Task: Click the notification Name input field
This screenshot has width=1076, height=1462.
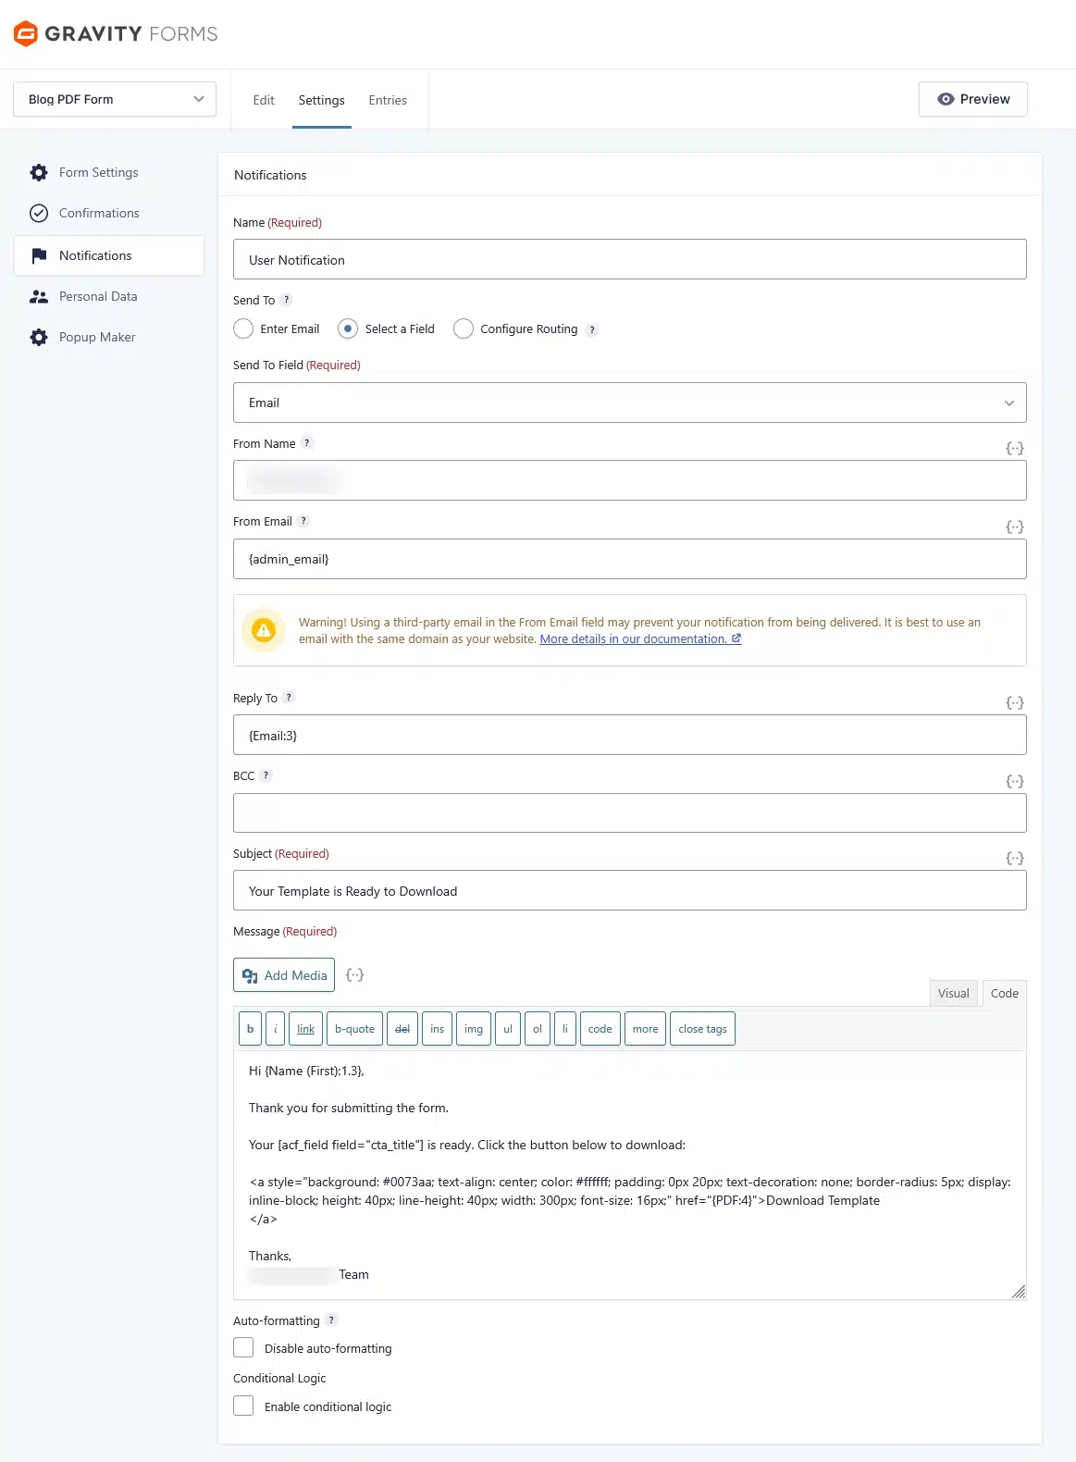Action: (630, 259)
